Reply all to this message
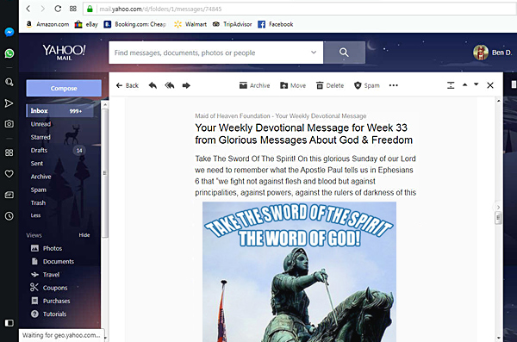Viewport: 517px width, 342px height. click(x=170, y=85)
